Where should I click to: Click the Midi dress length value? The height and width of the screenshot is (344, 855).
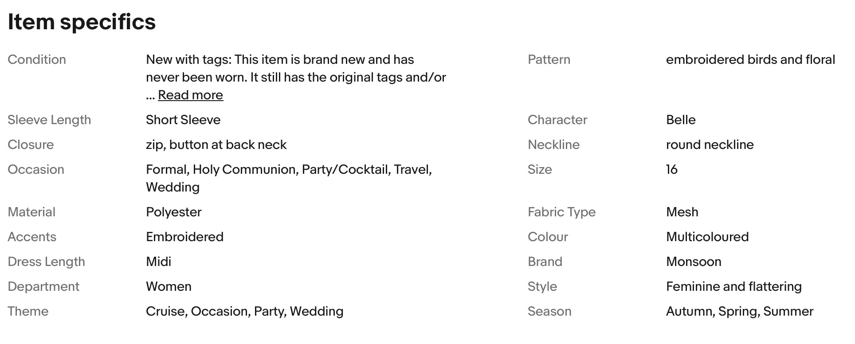158,262
